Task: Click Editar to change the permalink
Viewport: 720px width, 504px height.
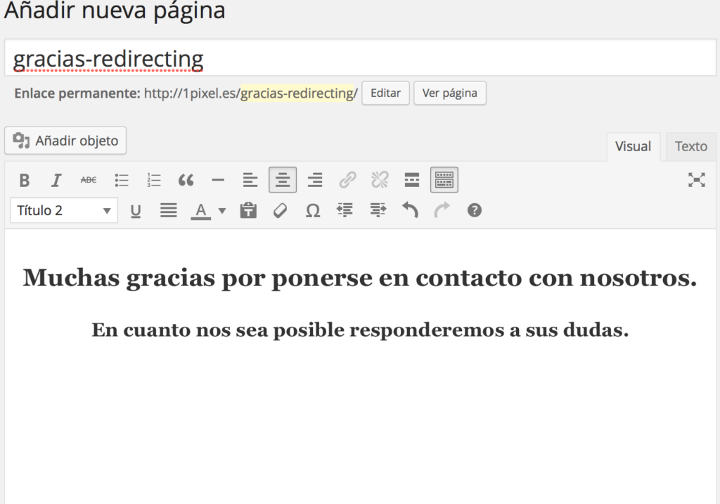Action: [x=386, y=93]
